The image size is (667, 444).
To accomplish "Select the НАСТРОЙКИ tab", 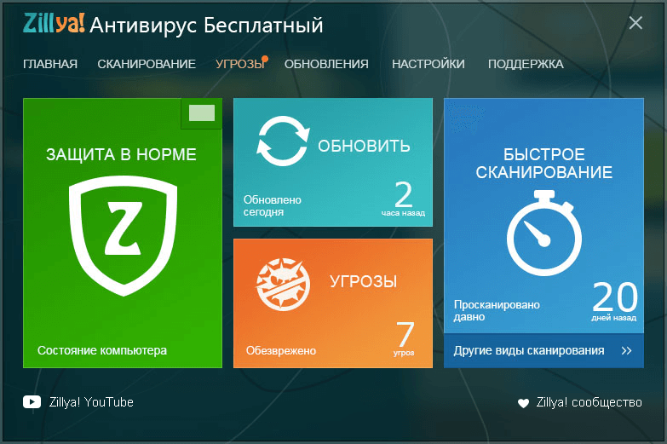I will pyautogui.click(x=428, y=64).
